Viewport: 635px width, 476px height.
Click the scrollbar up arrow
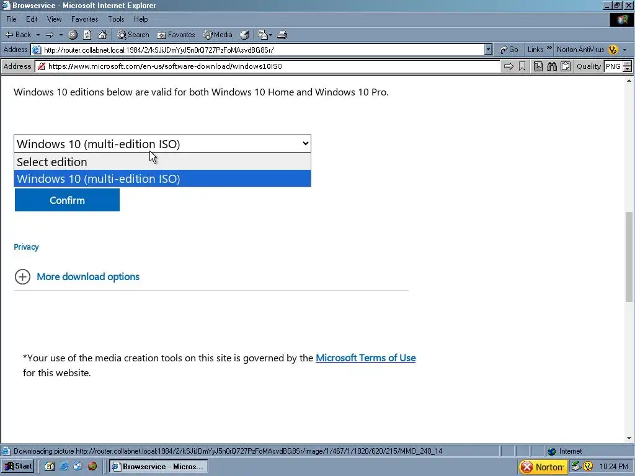(629, 81)
